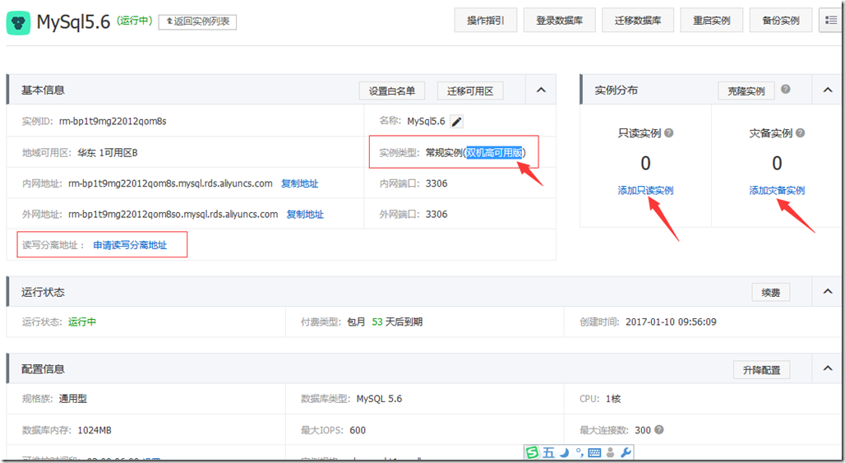
Task: Click 添加只读实例 link
Action: 645,190
